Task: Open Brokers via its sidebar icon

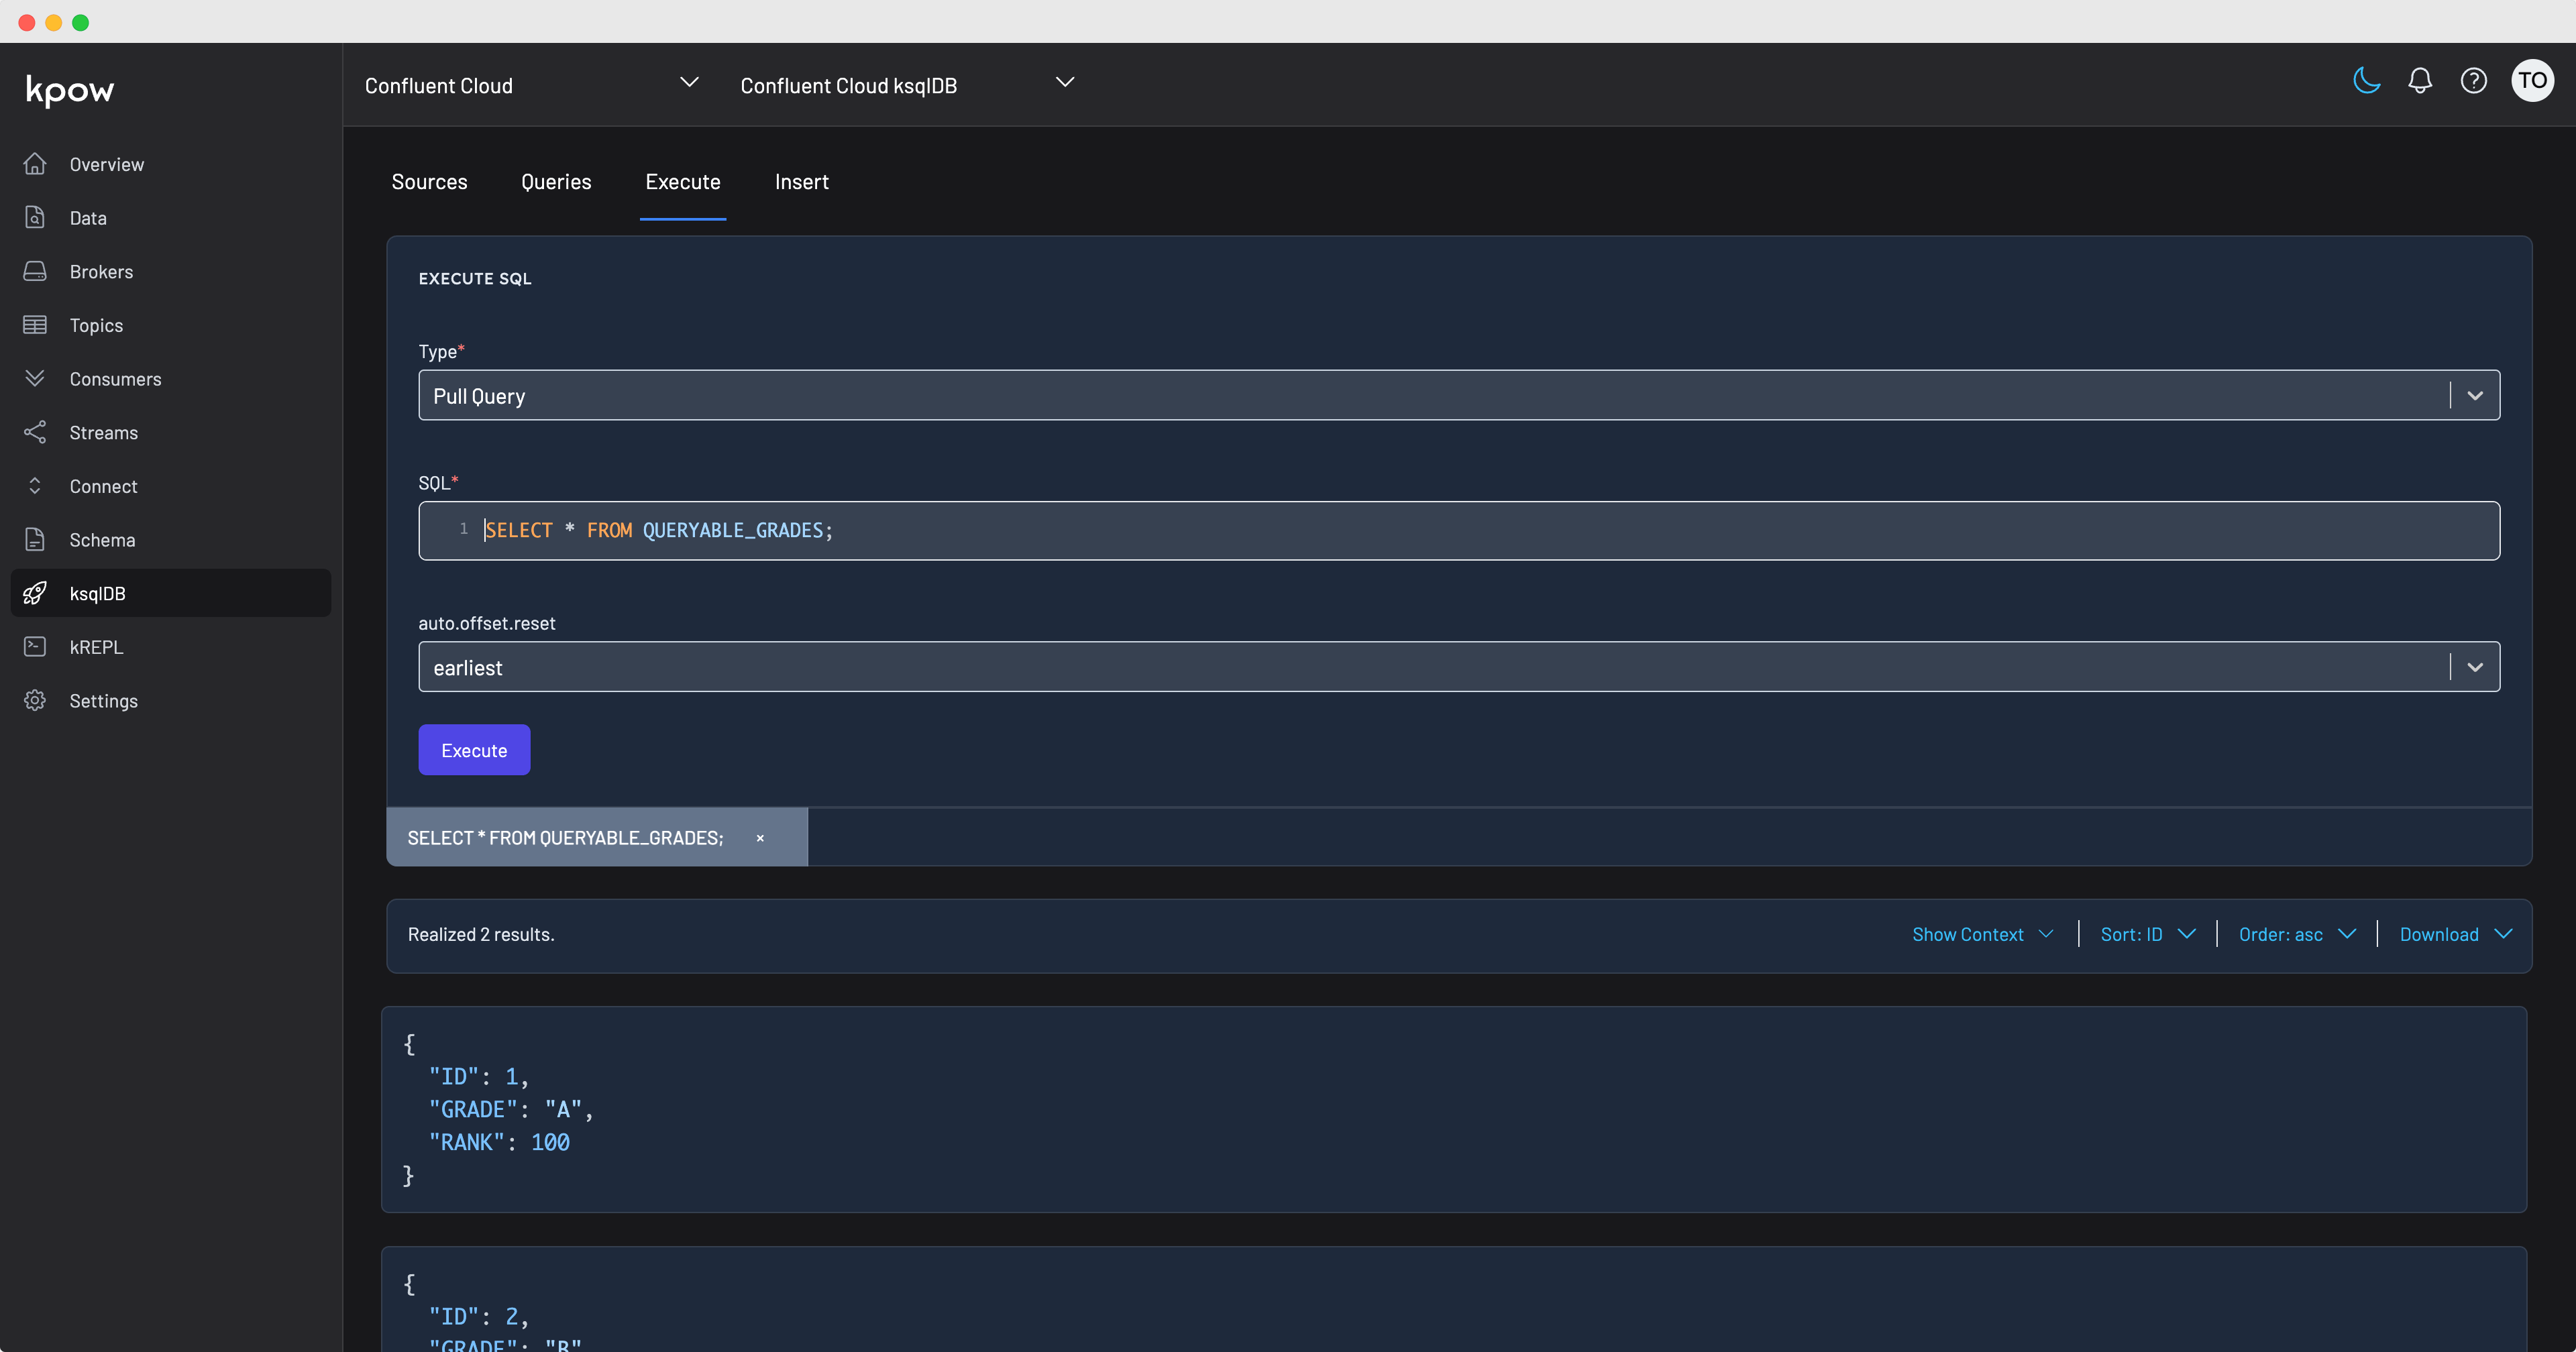Action: (35, 271)
